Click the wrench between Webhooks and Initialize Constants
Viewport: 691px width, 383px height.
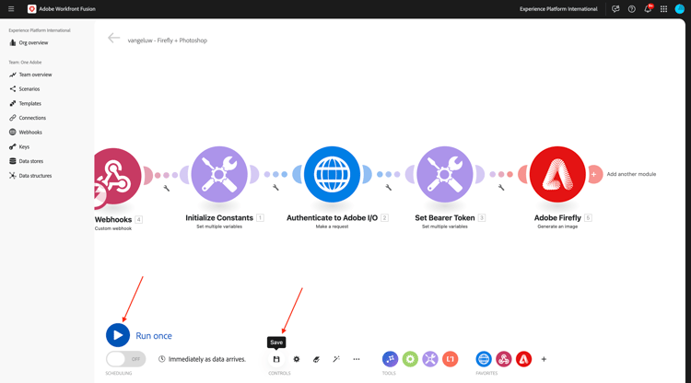pyautogui.click(x=167, y=189)
